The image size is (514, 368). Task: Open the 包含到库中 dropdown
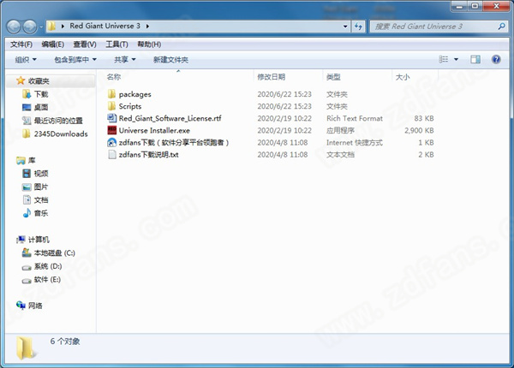pos(75,60)
